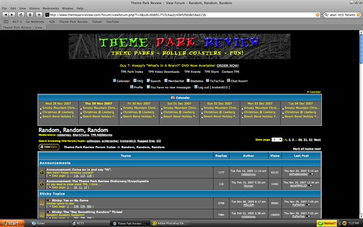Click the Calendar icon in forum navigation

click(x=114, y=81)
